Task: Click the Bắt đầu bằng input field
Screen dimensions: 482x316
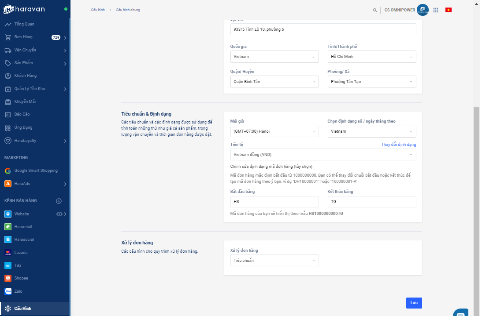Action: (x=274, y=202)
